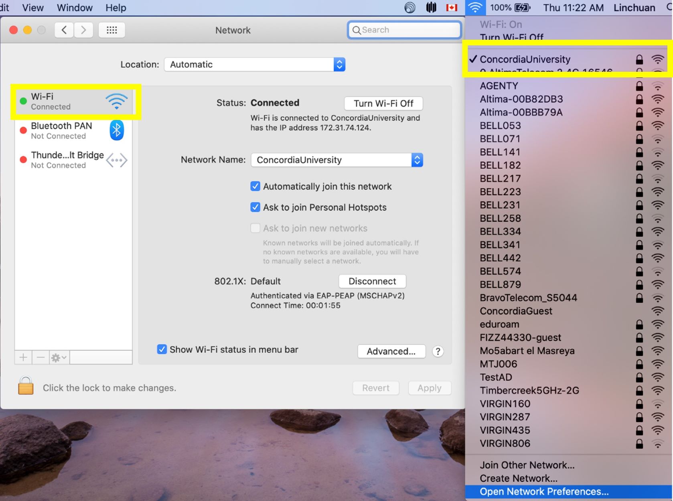Click Turn Wi-Fi Off button
This screenshot has width=673, height=501.
383,103
